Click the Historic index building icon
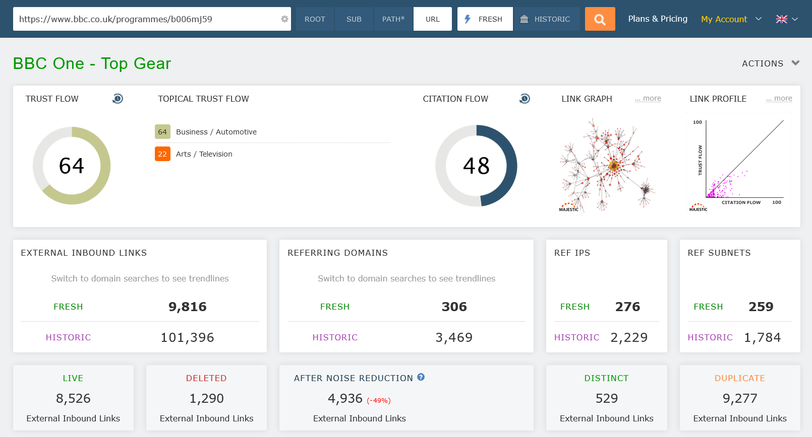812x437 pixels. pyautogui.click(x=524, y=19)
